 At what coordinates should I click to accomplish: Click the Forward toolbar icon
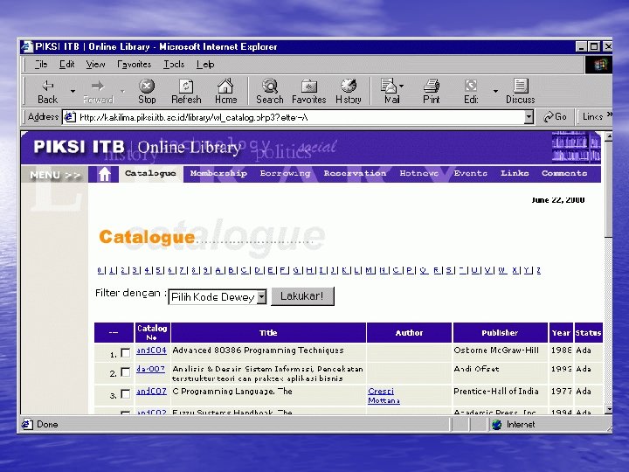98,91
